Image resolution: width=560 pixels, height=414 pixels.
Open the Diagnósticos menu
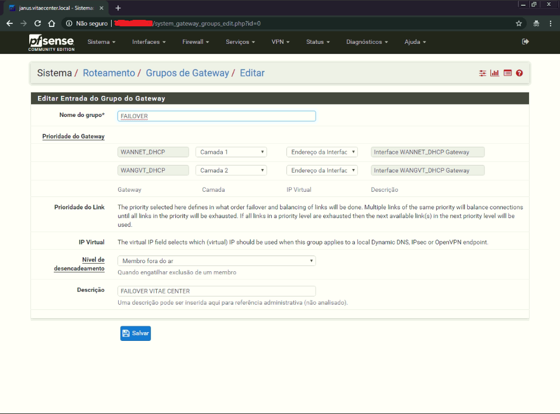click(367, 42)
